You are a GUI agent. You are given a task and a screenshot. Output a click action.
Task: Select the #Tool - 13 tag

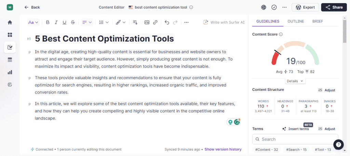pyautogui.click(x=323, y=150)
